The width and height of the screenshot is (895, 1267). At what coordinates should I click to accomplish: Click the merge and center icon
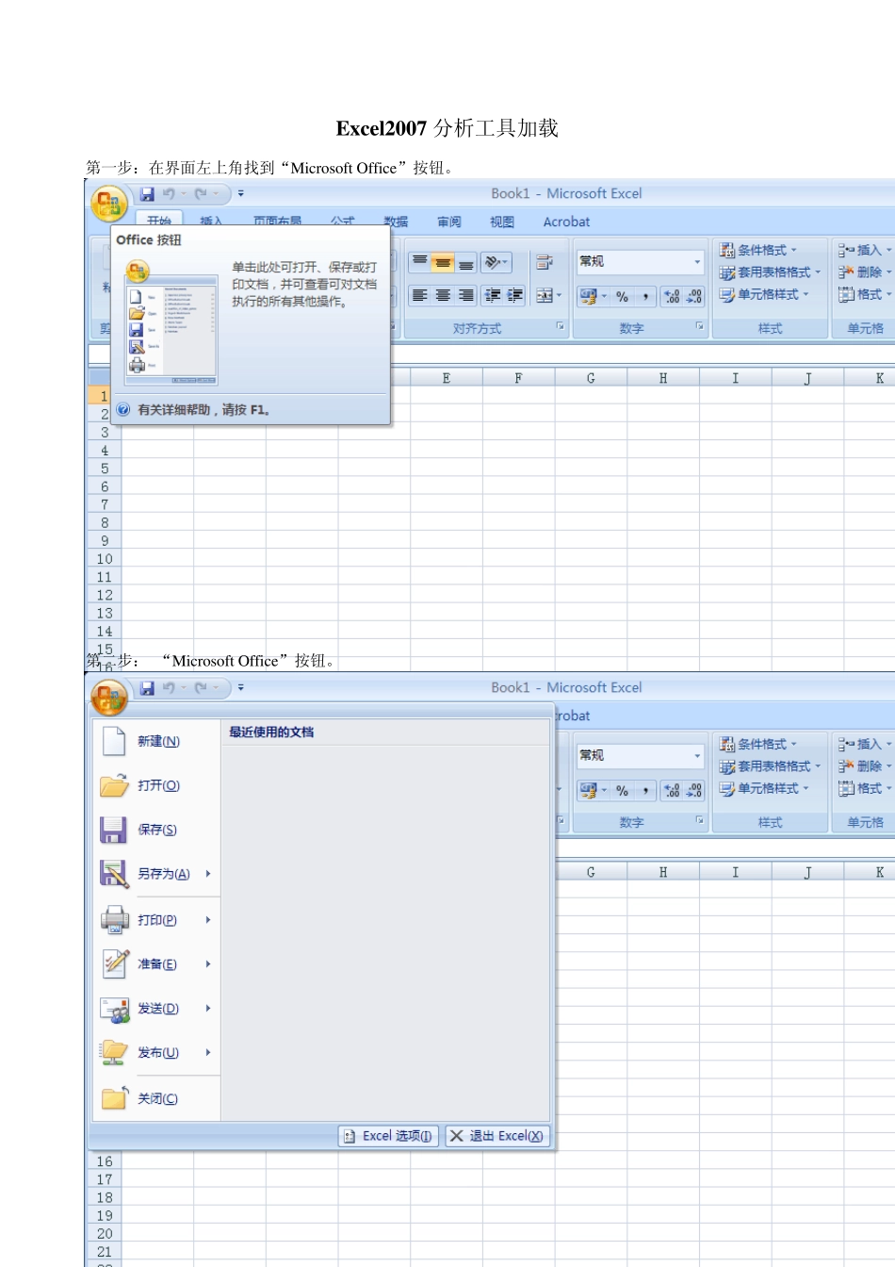point(544,296)
